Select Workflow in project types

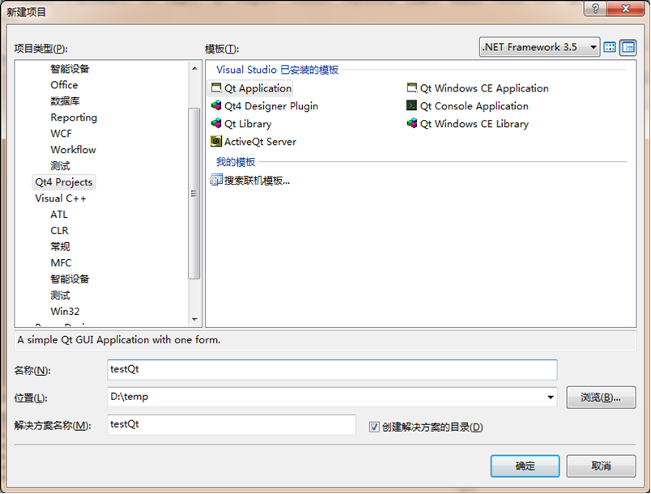[73, 150]
